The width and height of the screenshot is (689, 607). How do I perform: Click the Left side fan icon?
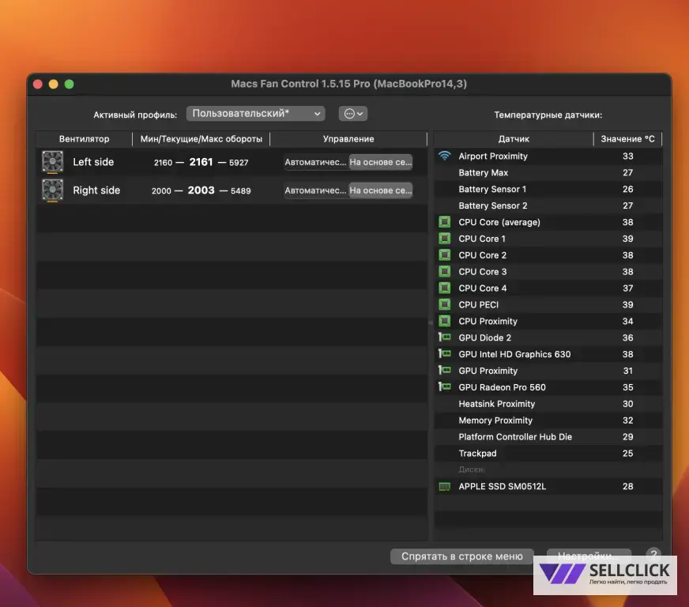[52, 162]
